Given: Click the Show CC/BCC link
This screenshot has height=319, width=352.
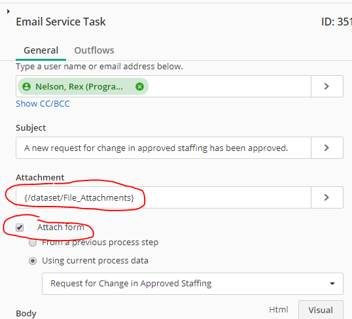Looking at the screenshot, I should (43, 104).
